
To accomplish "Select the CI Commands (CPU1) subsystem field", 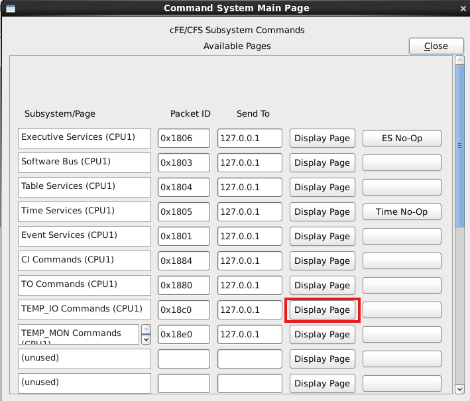I will [x=84, y=260].
